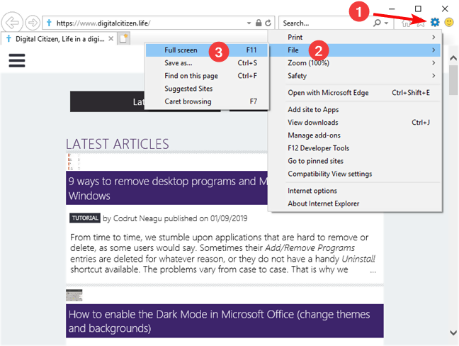Image resolution: width=459 pixels, height=346 pixels.
Task: Choose Save as... from the submenu
Action: point(207,63)
